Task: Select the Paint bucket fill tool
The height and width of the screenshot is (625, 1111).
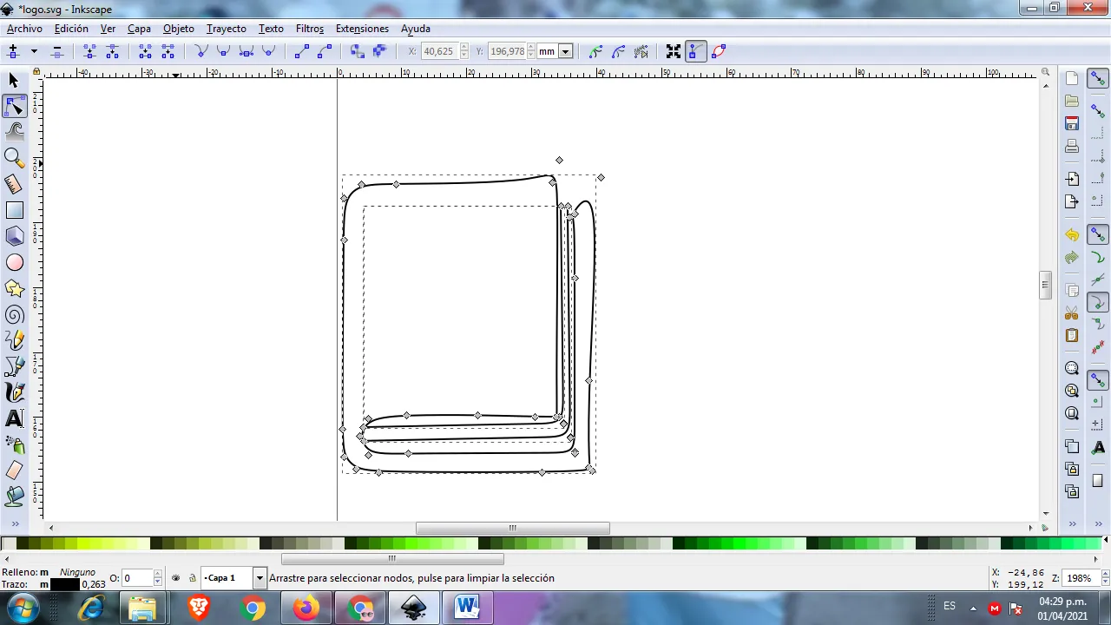Action: pos(14,497)
